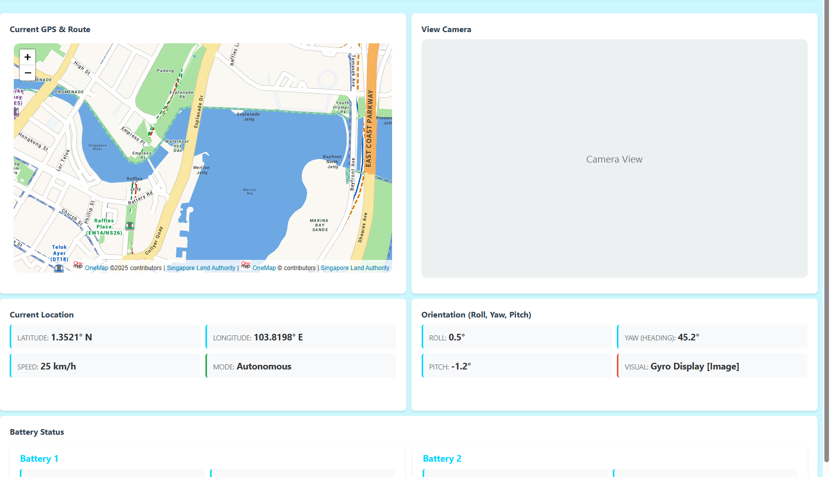Viewport: 830px width, 477px height.
Task: Click the View Camera heading
Action: pyautogui.click(x=446, y=30)
